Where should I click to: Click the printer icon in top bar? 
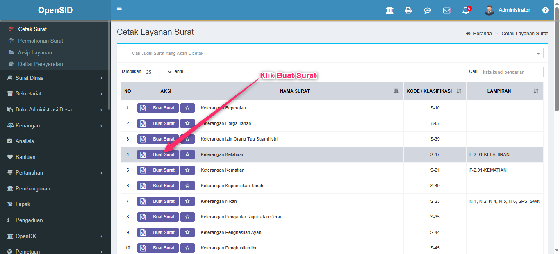tap(408, 11)
